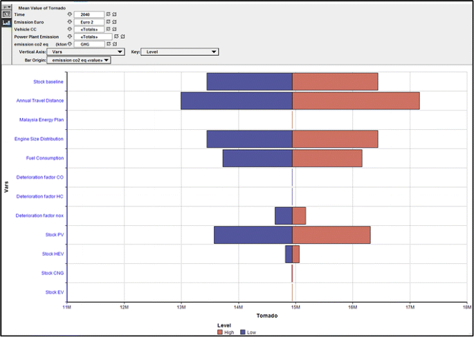Step Power Plant Emission to next value
This screenshot has width=474, height=337.
(x=122, y=37)
